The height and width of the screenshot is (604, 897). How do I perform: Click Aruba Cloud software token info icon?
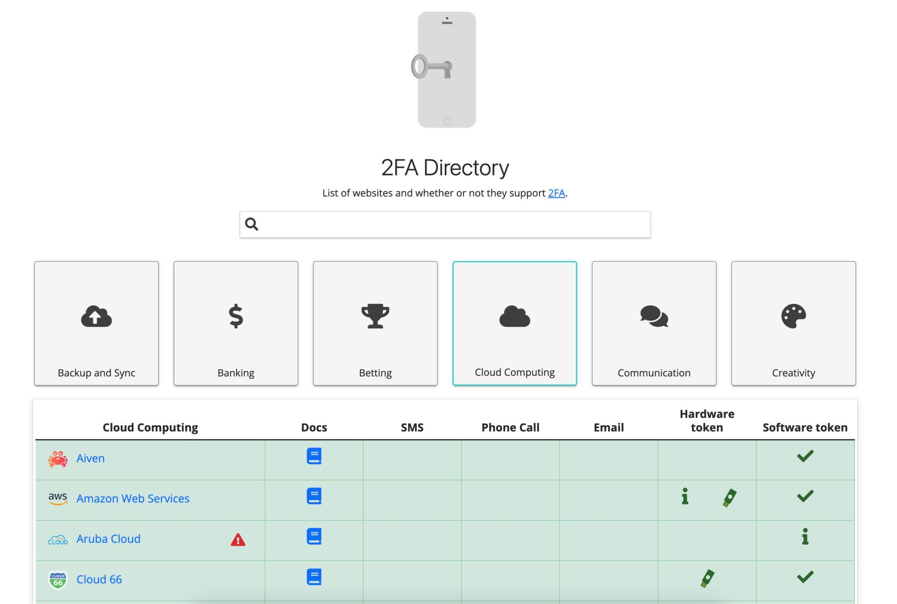[x=804, y=537]
